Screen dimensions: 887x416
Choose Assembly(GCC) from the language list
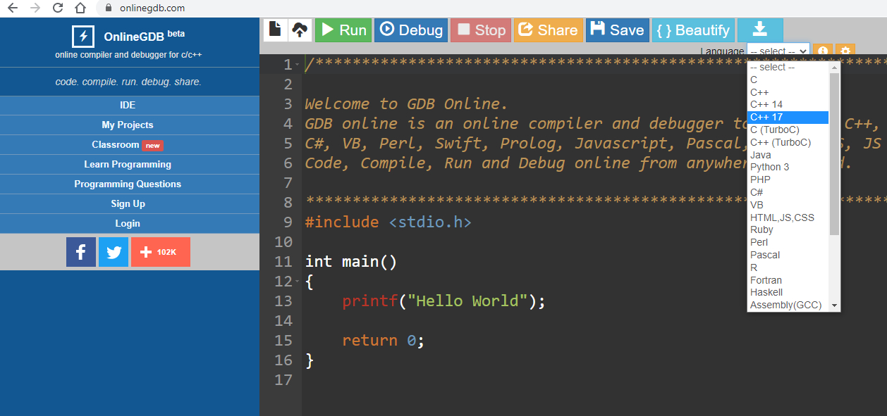(x=788, y=305)
